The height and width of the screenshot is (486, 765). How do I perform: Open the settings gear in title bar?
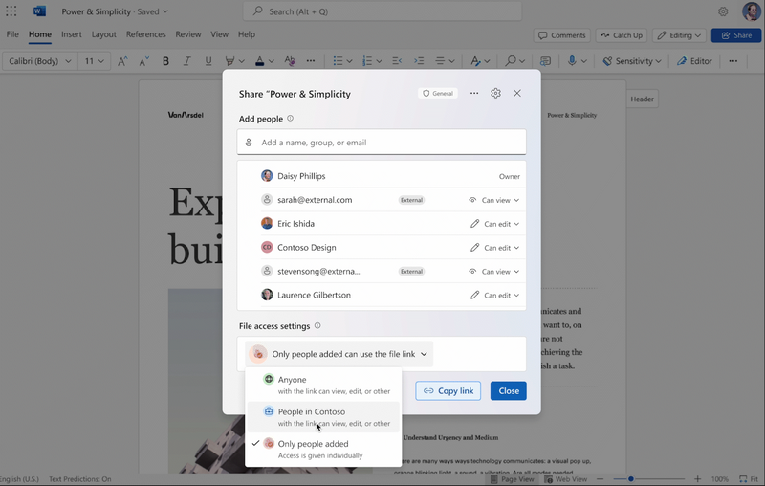tap(723, 11)
